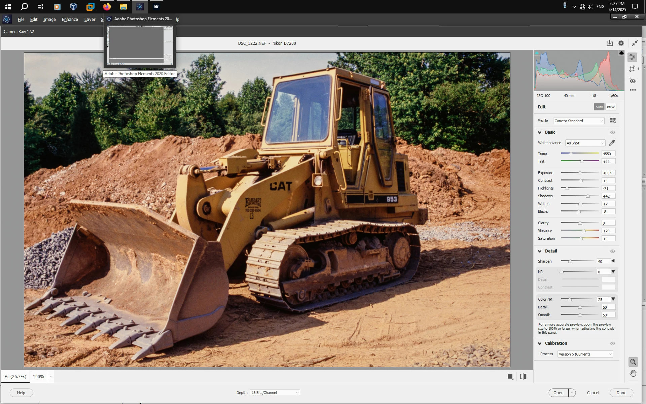Viewport: 646px width, 404px height.
Task: Click the Done button
Action: [621, 393]
